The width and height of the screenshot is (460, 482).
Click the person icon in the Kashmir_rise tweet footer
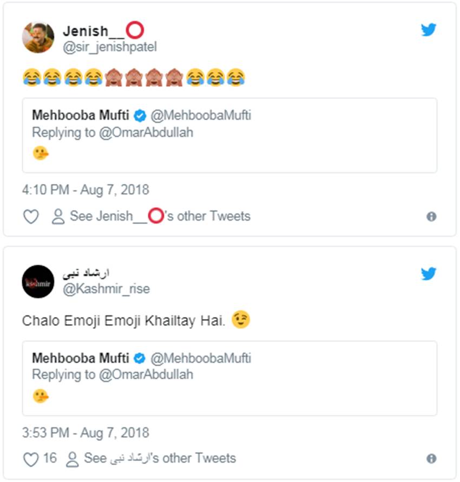[72, 459]
